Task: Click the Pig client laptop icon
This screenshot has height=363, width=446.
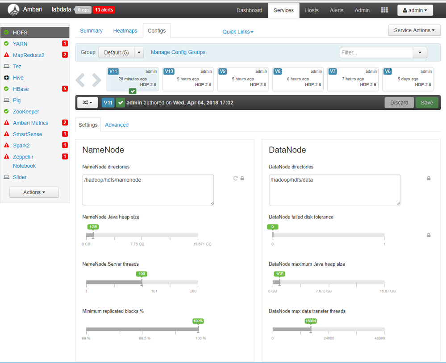Action: pos(6,100)
